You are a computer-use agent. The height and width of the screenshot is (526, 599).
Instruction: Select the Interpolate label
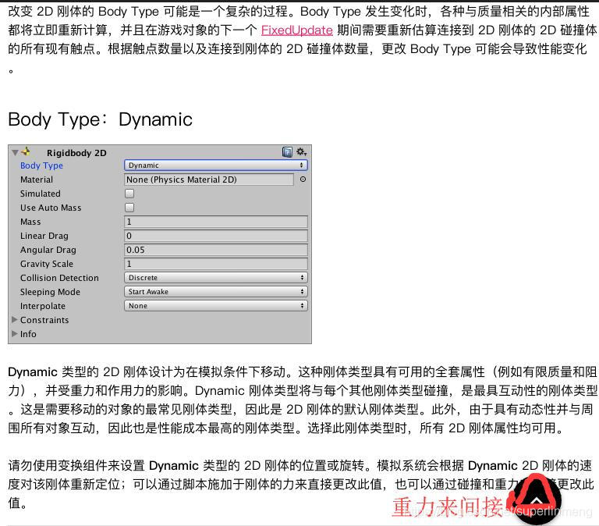43,306
